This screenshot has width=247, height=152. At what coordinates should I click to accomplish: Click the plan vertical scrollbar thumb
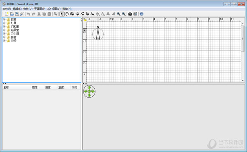242,38
